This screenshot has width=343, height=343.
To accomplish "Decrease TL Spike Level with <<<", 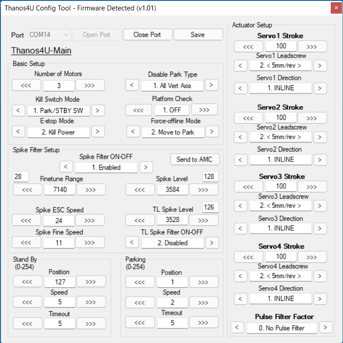I will [140, 220].
